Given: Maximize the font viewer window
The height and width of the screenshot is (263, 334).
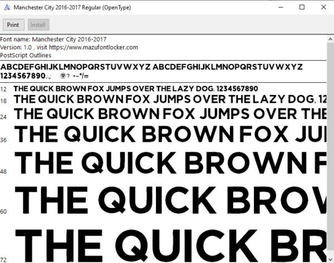Looking at the screenshot, I should tap(302, 7).
